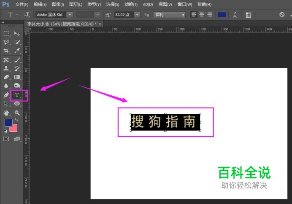
Task: Open the background color picker
Action: (x=14, y=129)
